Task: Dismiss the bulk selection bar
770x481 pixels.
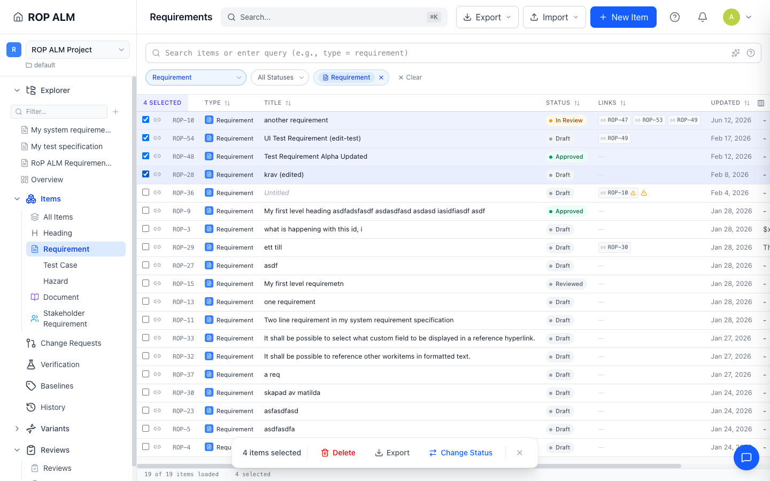Action: (520, 453)
